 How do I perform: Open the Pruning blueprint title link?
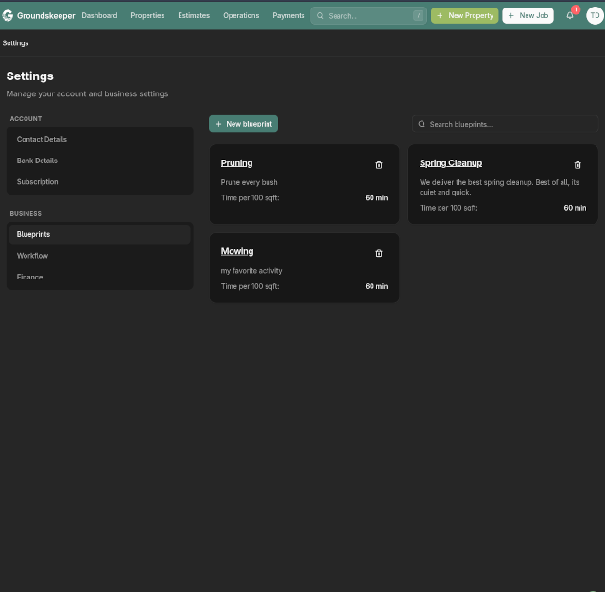point(236,163)
